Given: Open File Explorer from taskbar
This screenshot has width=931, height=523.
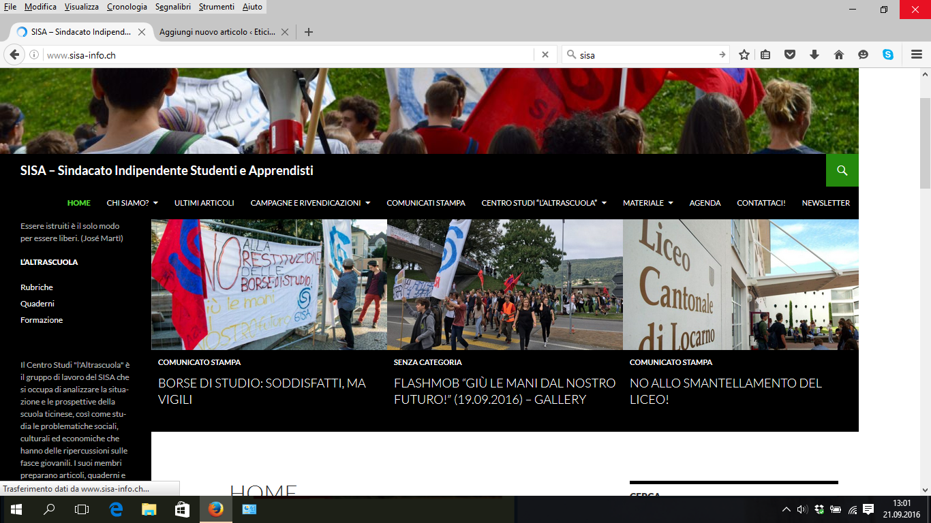Looking at the screenshot, I should (x=149, y=509).
